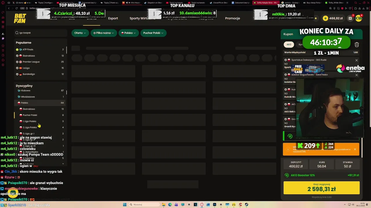The height and width of the screenshot is (208, 371).
Task: Open Opera browser from the taskbar
Action: click(202, 205)
